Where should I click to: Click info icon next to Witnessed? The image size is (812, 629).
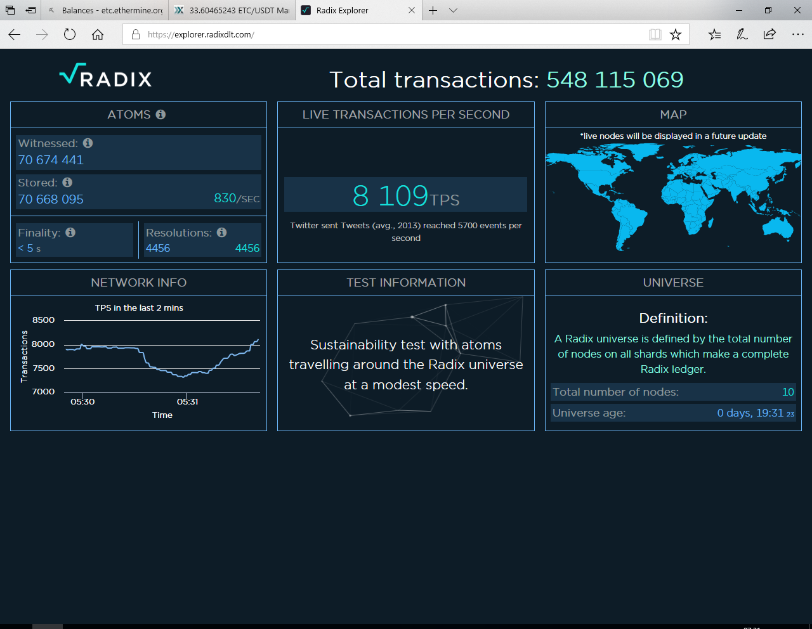click(88, 143)
